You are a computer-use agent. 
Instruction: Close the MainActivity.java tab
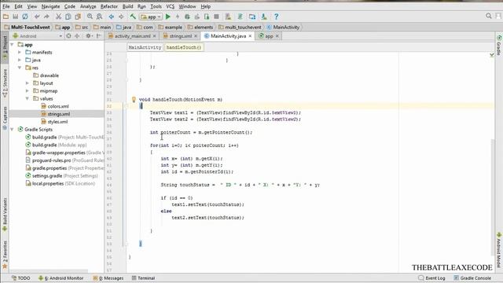point(250,36)
